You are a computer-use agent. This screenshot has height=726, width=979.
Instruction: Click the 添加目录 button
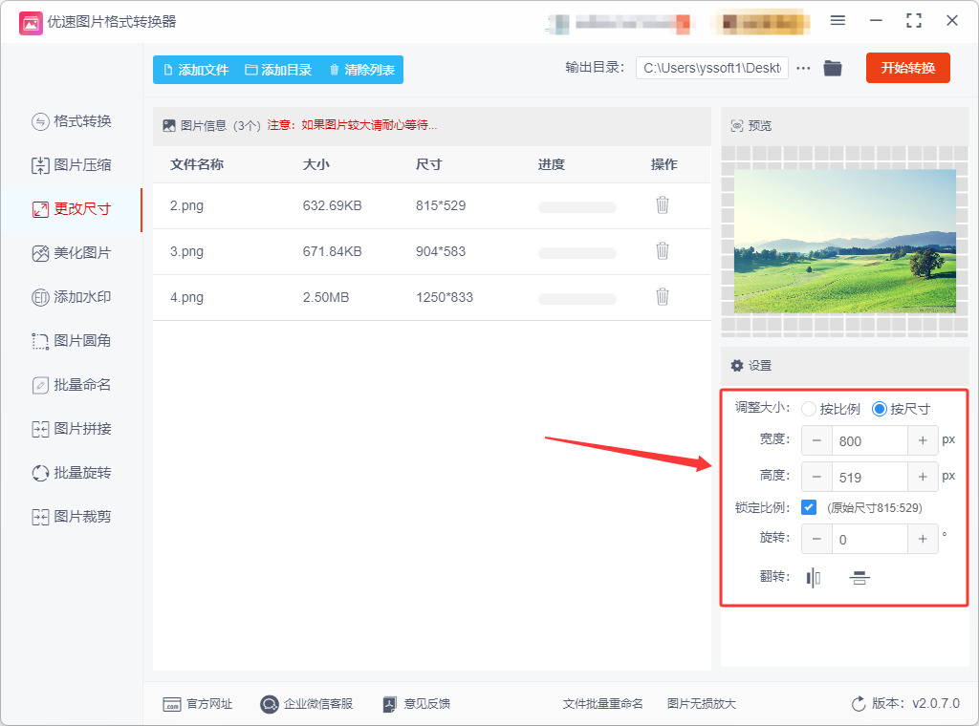278,70
